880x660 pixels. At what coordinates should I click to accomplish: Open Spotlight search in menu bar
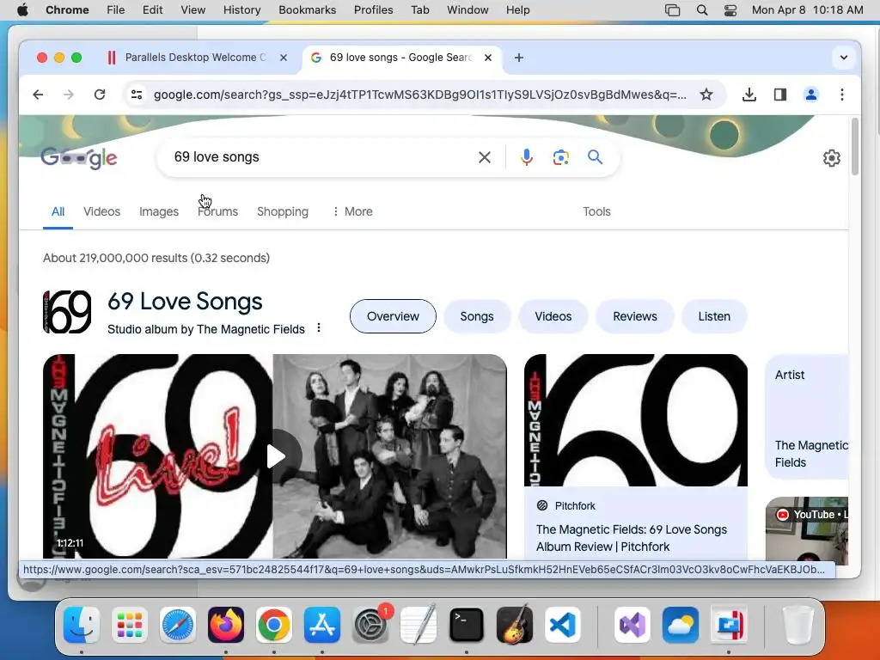(x=701, y=10)
